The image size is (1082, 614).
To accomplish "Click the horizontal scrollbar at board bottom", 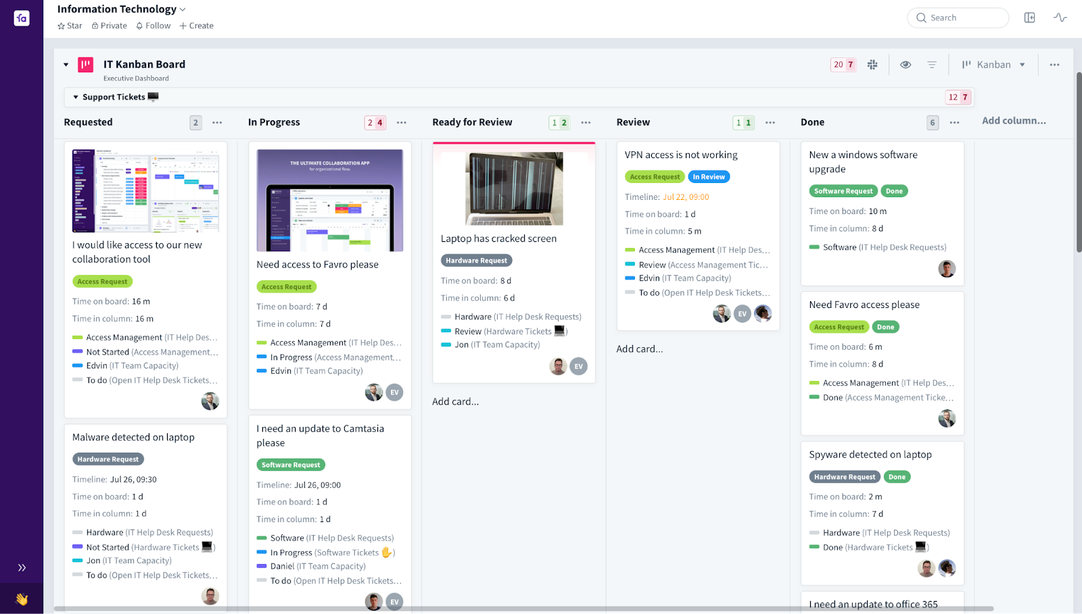I will [524, 609].
